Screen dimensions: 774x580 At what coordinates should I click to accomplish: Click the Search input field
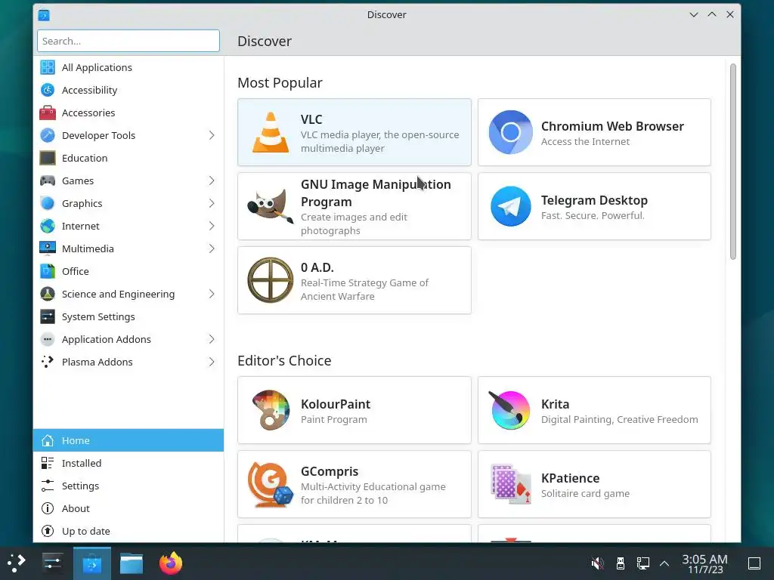(128, 41)
